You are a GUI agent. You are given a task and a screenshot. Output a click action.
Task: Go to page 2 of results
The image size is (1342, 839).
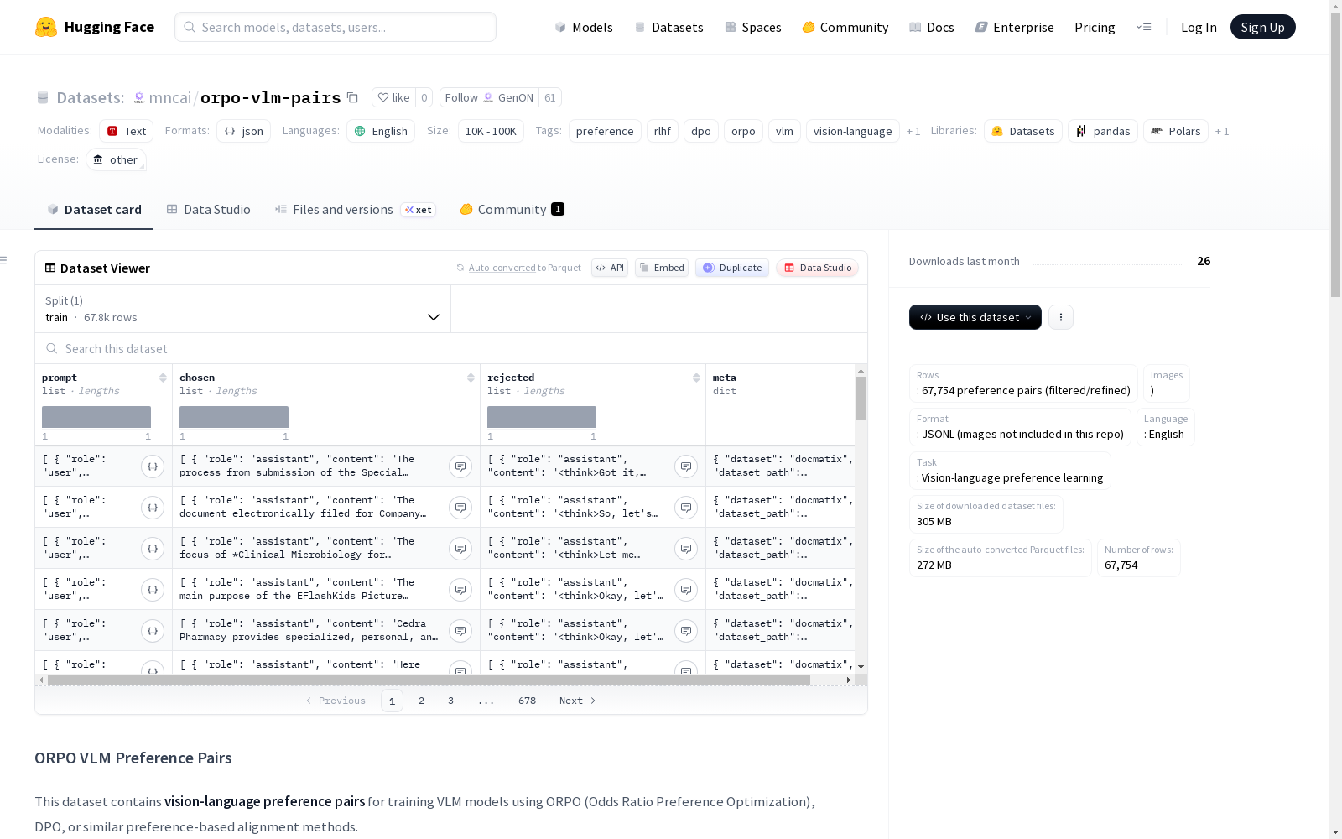click(421, 701)
